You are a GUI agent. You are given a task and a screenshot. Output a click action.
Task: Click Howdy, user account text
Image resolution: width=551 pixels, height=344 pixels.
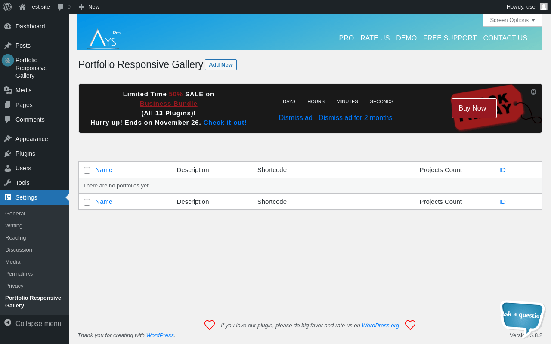(522, 6)
